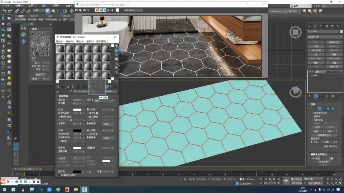The height and width of the screenshot is (193, 344).
Task: Select Vertex sub-object level icon
Action: click(315, 109)
